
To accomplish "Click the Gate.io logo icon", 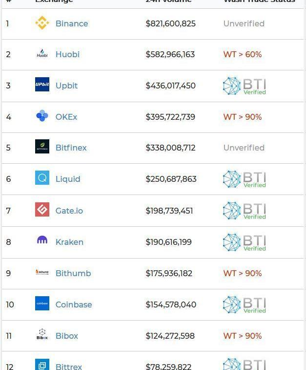I will pos(42,209).
